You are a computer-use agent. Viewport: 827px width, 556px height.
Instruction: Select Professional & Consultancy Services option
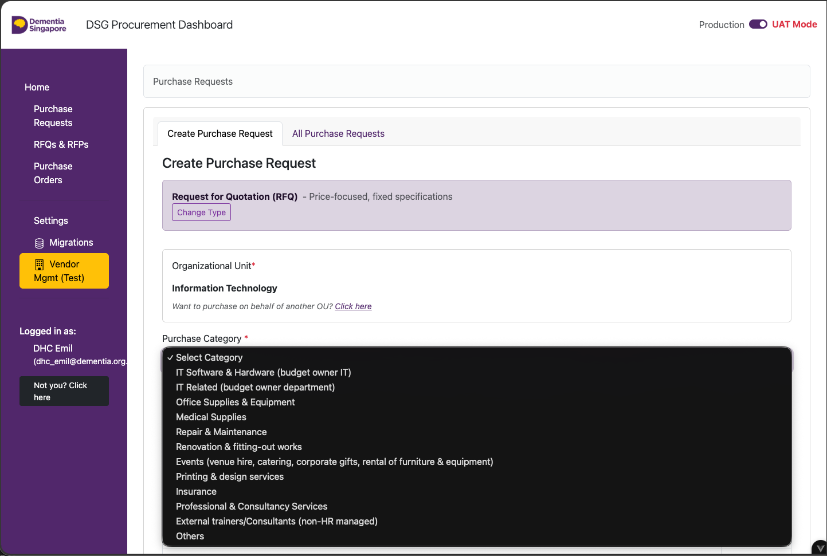(x=477, y=506)
